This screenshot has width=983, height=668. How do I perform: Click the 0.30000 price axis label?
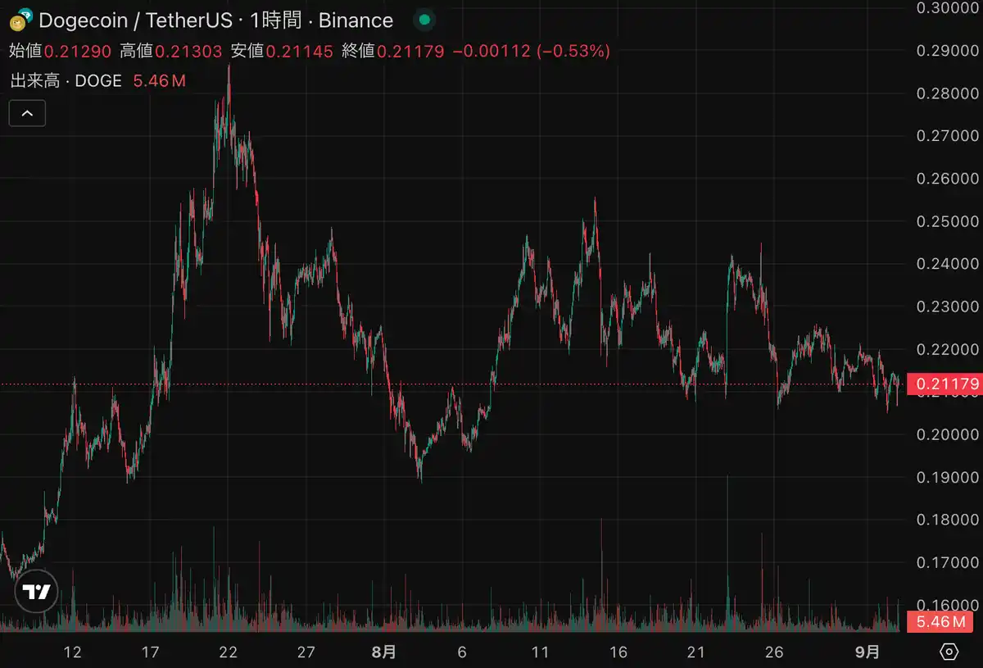[x=948, y=8]
